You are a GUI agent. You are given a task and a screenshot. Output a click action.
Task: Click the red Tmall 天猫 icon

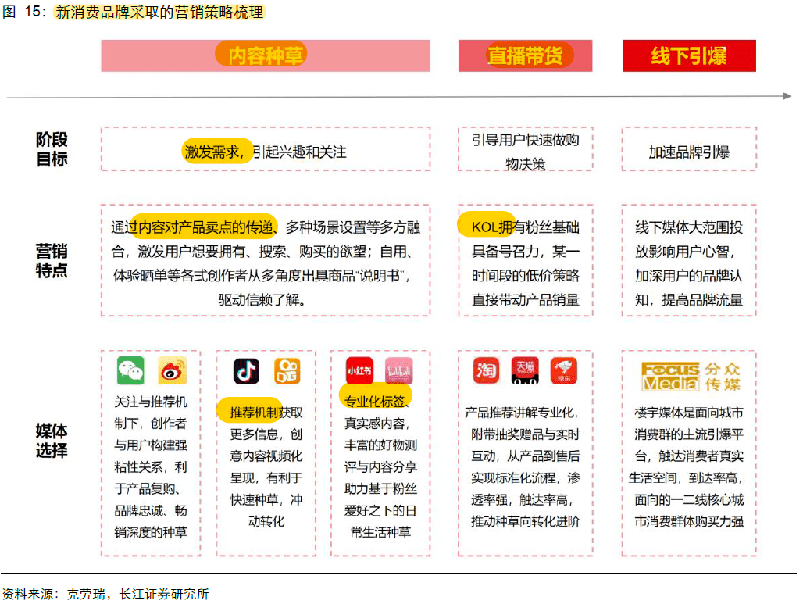pyautogui.click(x=525, y=370)
